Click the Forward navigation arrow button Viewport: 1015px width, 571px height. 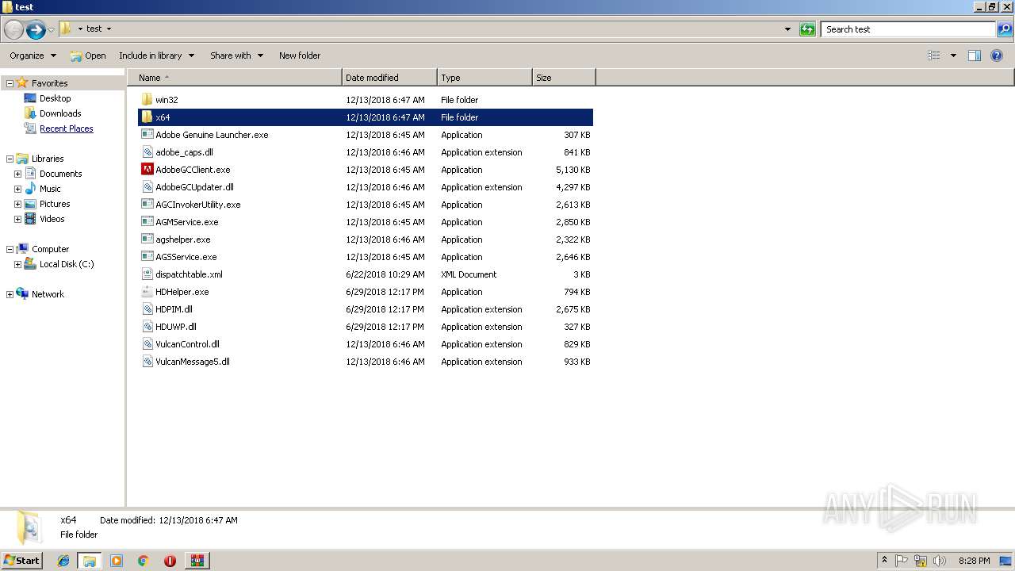tap(36, 30)
